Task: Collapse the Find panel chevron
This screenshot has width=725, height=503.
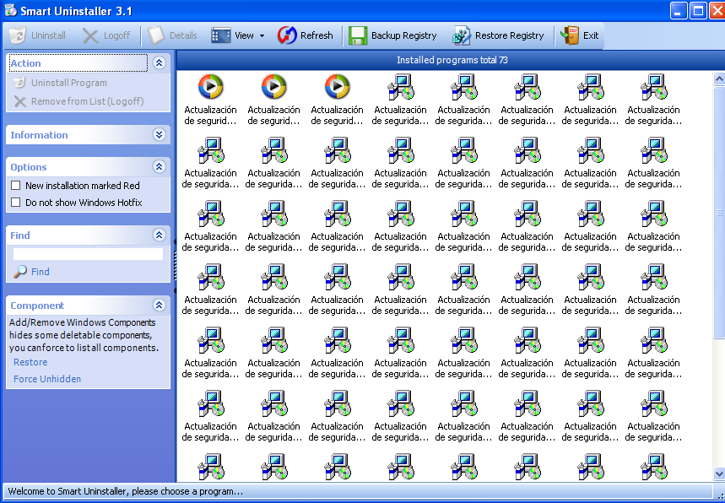Action: click(x=159, y=235)
